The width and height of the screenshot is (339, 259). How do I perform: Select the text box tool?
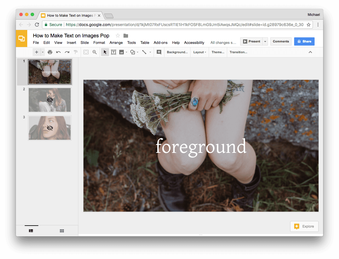click(x=114, y=52)
